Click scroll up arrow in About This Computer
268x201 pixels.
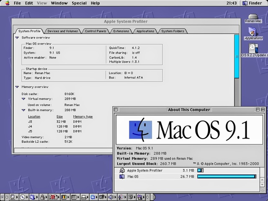click(262, 180)
